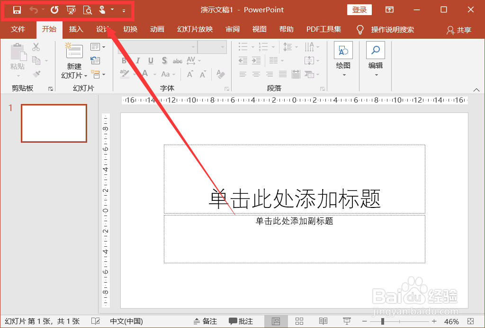Viewport: 485px width, 328px height.
Task: Click the Cut scissors icon
Action: click(36, 47)
